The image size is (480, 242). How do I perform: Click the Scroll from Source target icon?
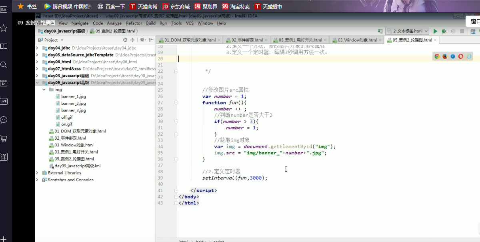point(125,40)
